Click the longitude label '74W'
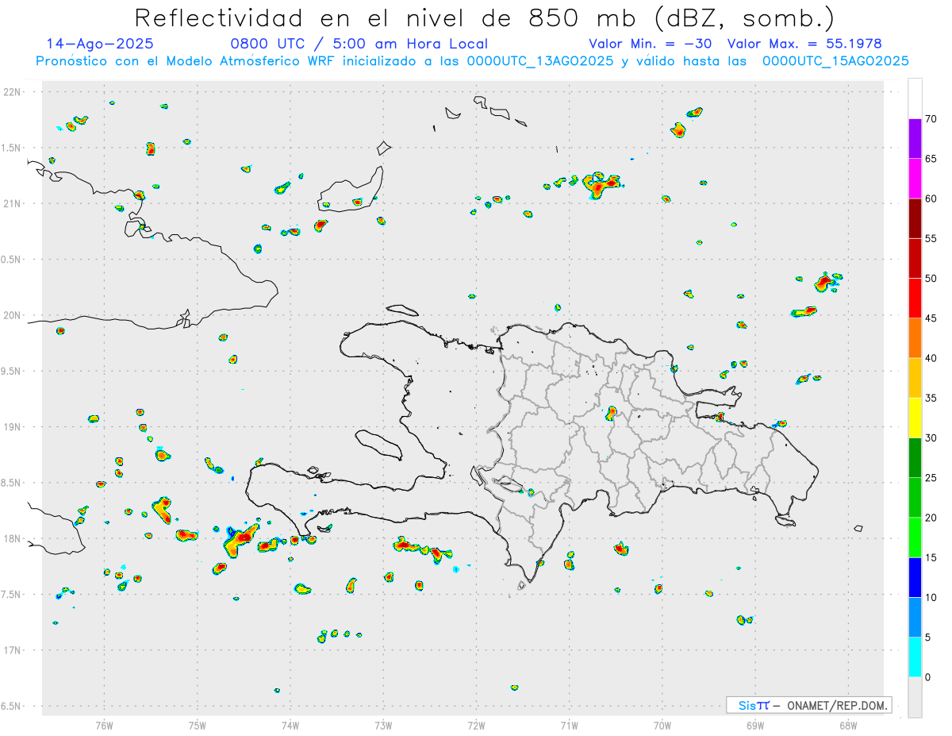952x736 pixels. [x=290, y=726]
